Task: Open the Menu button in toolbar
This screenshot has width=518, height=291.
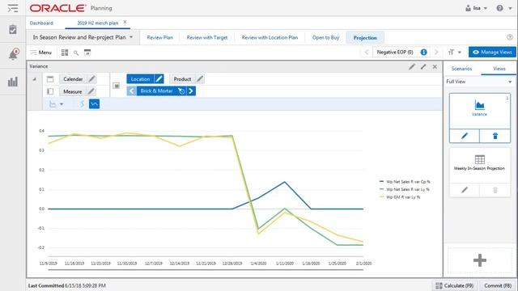Action: (x=41, y=53)
